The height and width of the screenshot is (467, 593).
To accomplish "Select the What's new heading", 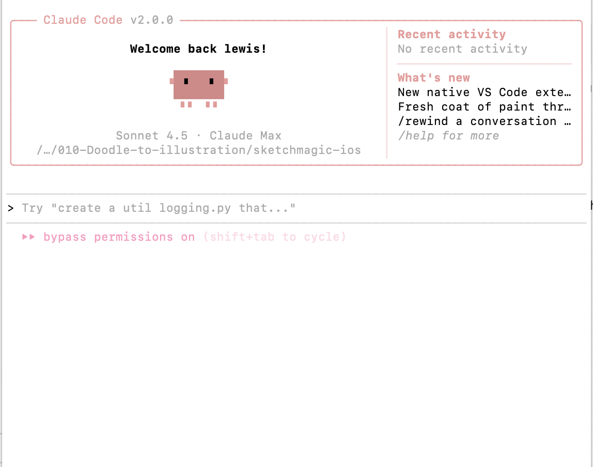I will click(434, 77).
